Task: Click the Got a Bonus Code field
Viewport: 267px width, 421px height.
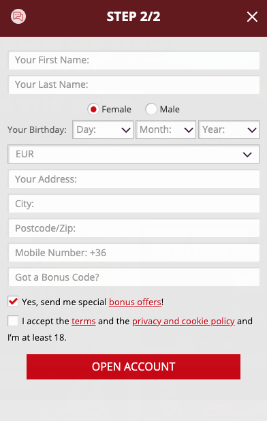Action: (133, 277)
